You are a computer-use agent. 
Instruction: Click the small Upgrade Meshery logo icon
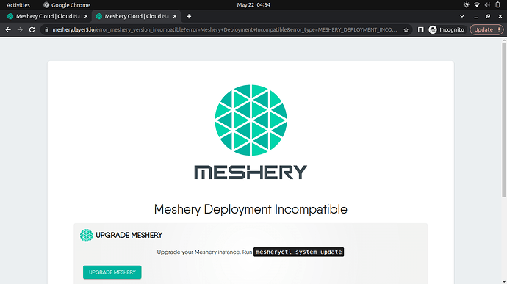point(86,236)
